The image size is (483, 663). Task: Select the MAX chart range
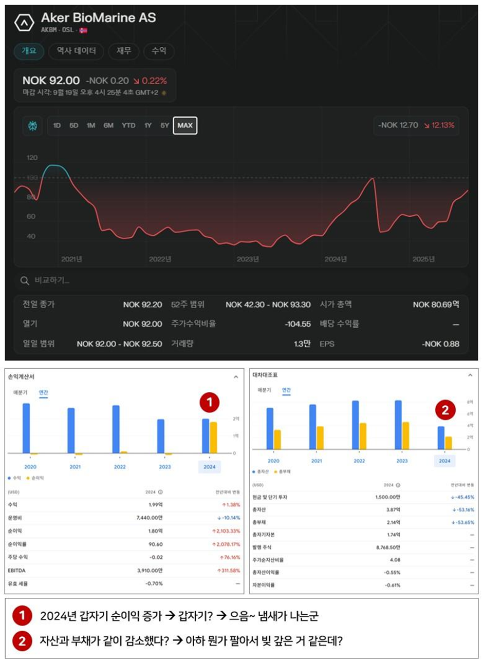click(x=185, y=125)
